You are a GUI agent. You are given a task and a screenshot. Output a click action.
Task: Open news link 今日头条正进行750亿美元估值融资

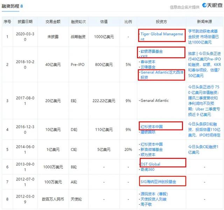coord(204,101)
